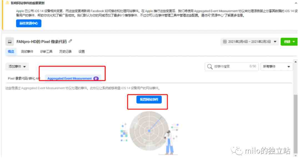Screen dimensions: 300x164
Task: Open the 测试事件 tab
Action: point(27,52)
